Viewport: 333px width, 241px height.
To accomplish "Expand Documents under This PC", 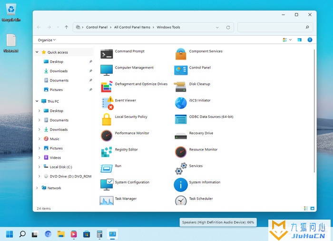I will (x=39, y=120).
